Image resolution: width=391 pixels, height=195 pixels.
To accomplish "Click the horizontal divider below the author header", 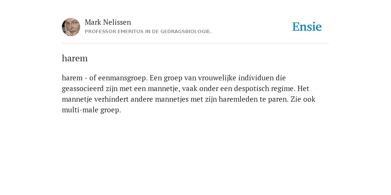I will coord(195,43).
